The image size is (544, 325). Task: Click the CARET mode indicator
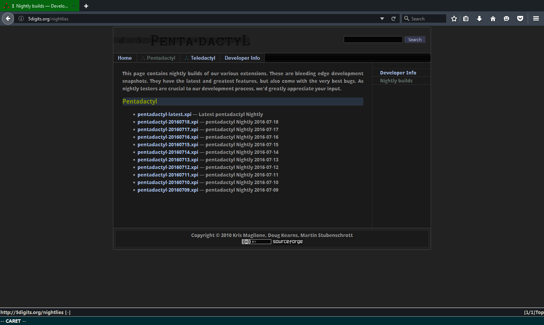tap(13, 321)
